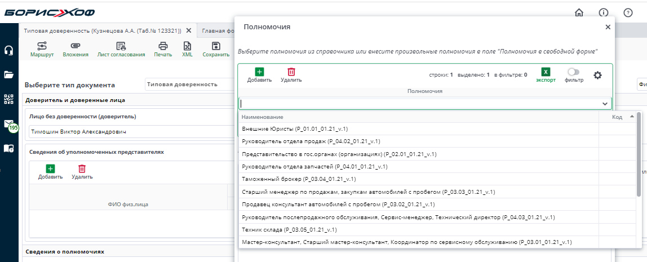The width and height of the screenshot is (647, 262).
Task: Open mail icon with 195 badge
Action: click(x=9, y=124)
